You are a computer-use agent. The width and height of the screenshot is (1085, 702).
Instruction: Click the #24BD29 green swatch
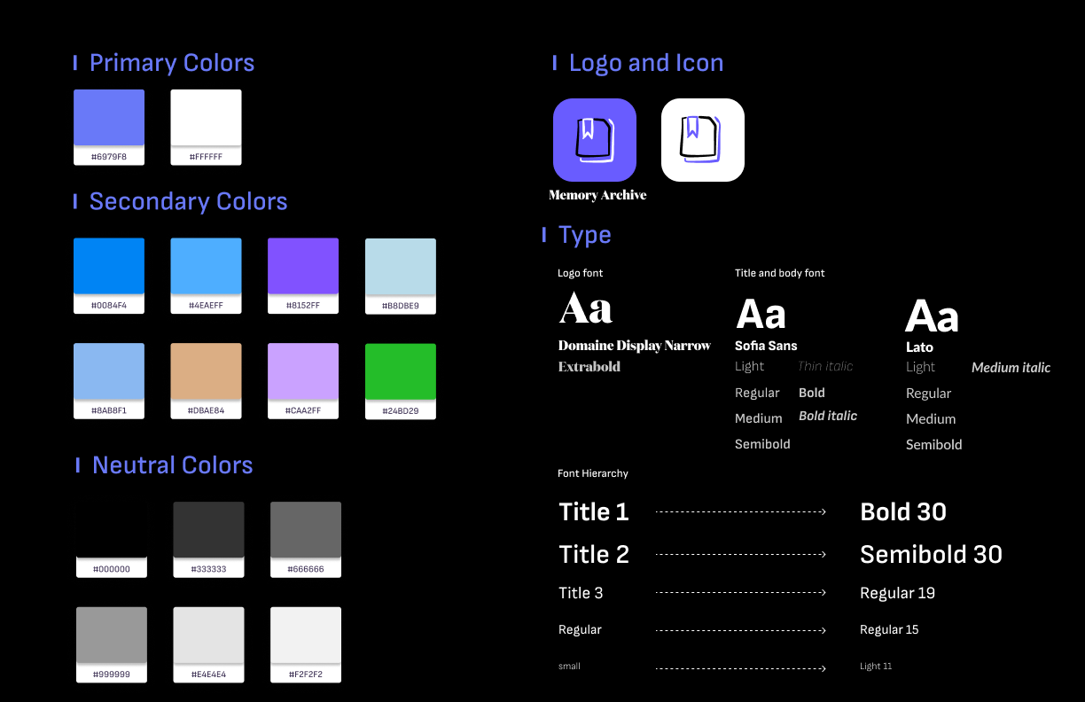click(x=401, y=381)
